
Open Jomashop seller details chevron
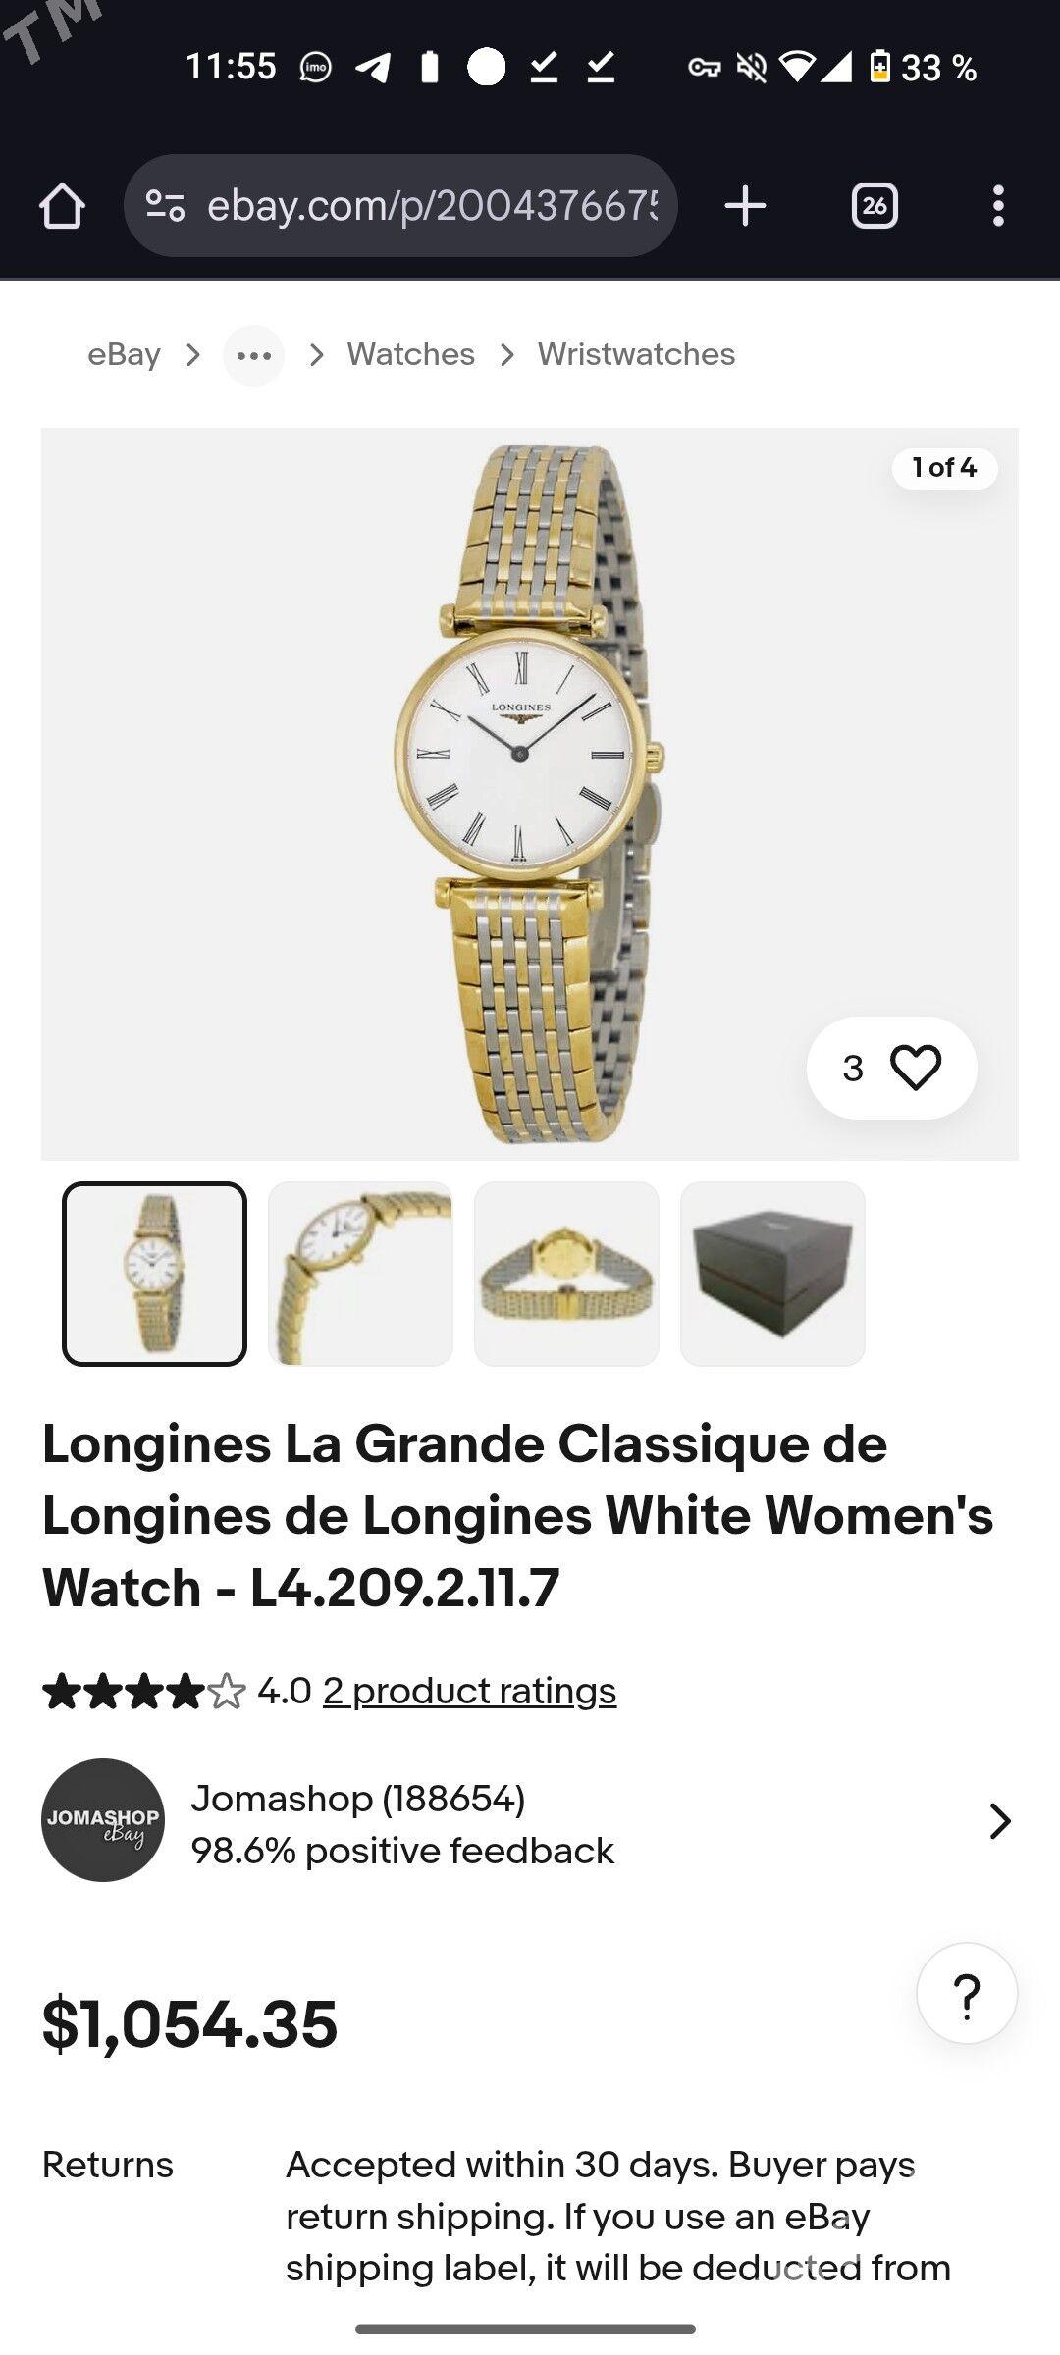(x=999, y=1821)
